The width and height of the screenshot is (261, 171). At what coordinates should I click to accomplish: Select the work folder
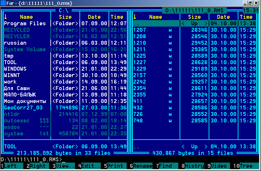coord(65,82)
